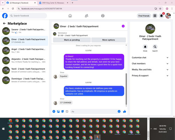Open the Dominique conversation
The height and width of the screenshot is (140, 175).
pyautogui.click(x=24, y=80)
